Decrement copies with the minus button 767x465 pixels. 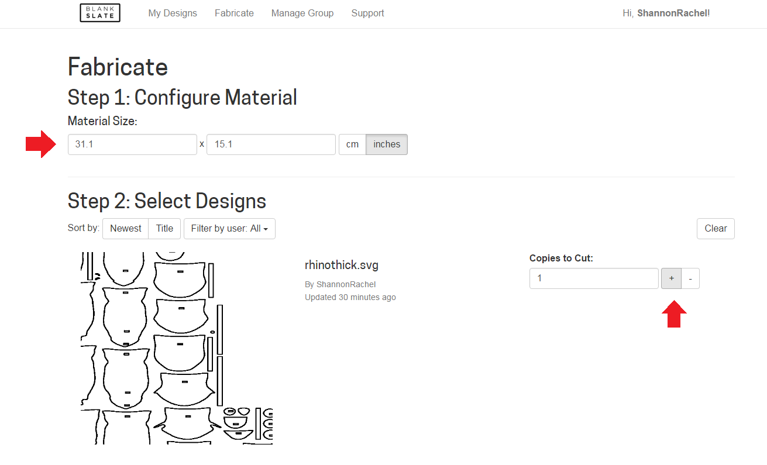point(690,278)
